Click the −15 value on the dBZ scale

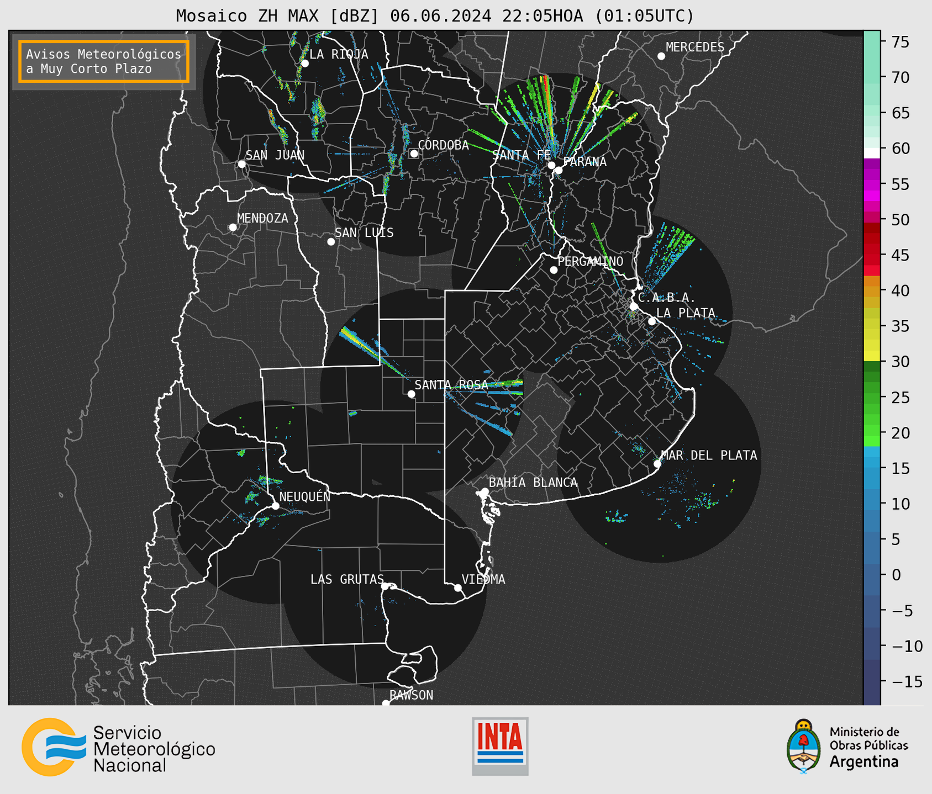[907, 681]
